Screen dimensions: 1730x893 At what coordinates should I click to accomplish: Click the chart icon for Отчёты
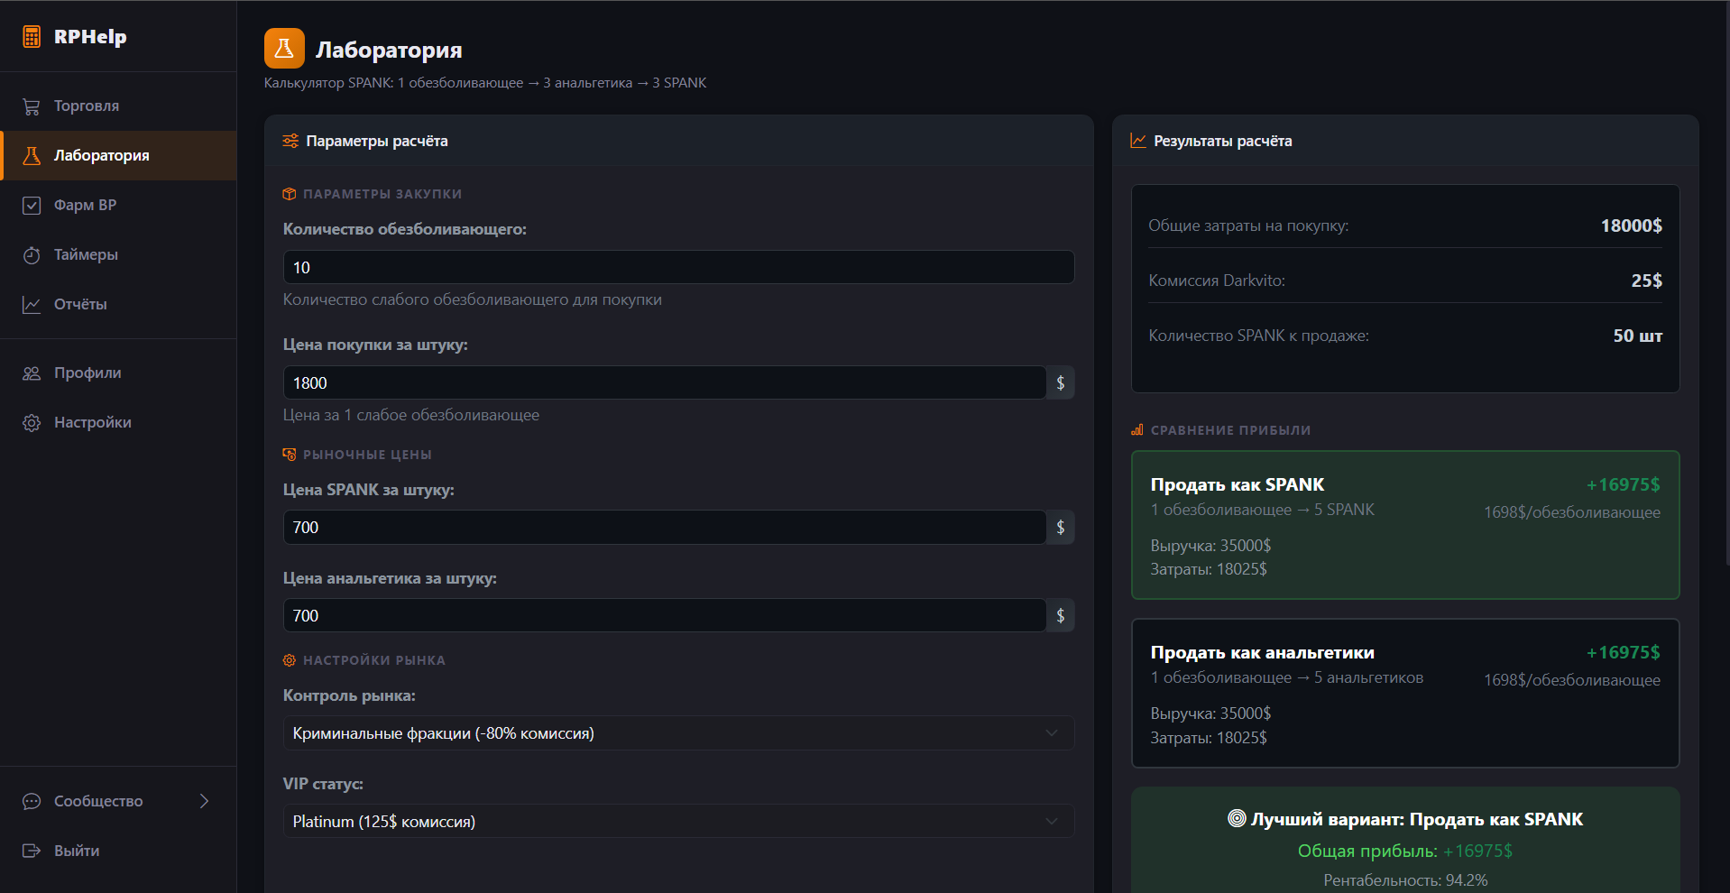click(32, 305)
